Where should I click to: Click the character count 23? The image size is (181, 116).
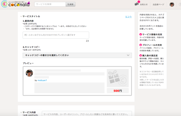87,41
